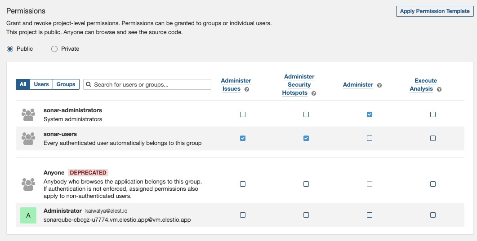Click Administer Issues column header link
This screenshot has height=241, width=477.
(236, 85)
